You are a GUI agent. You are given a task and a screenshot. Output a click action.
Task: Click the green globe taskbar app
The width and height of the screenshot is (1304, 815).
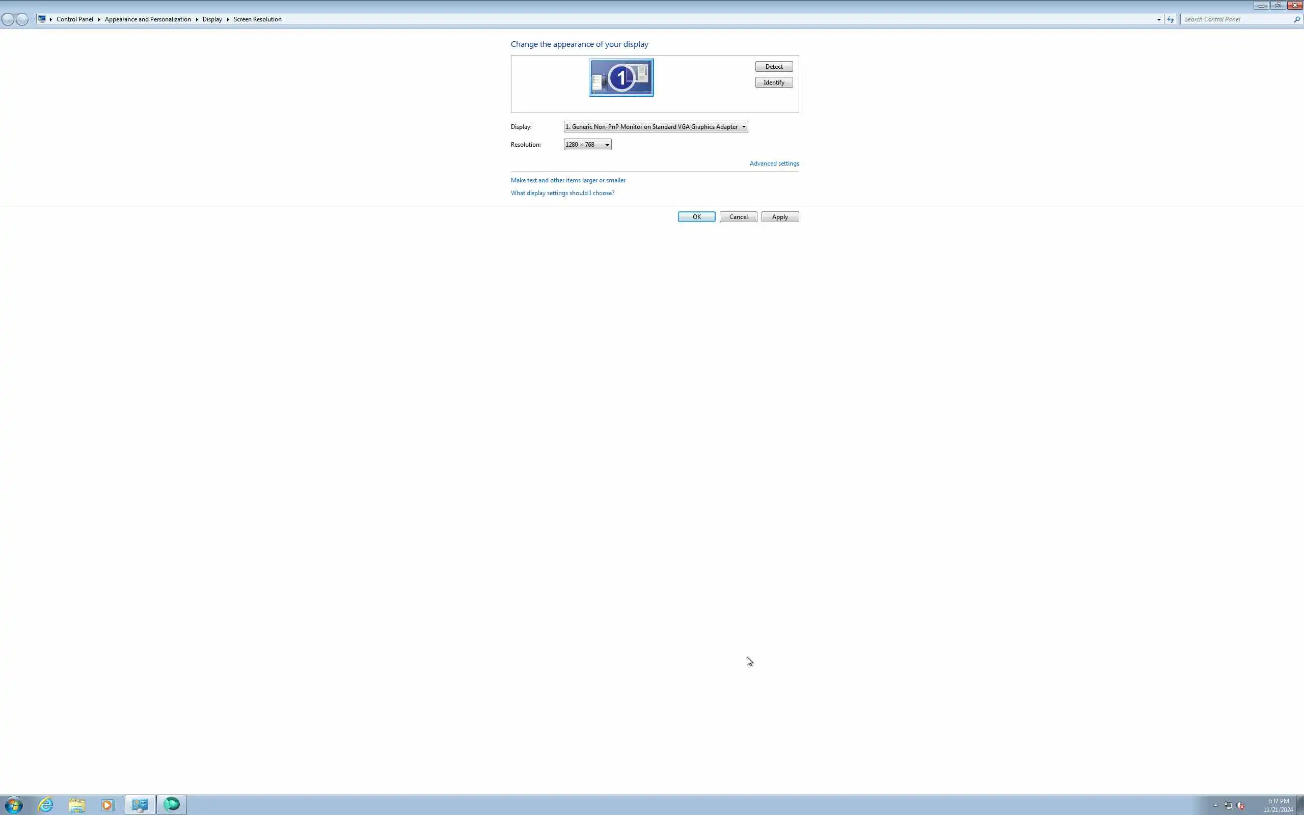click(x=171, y=804)
